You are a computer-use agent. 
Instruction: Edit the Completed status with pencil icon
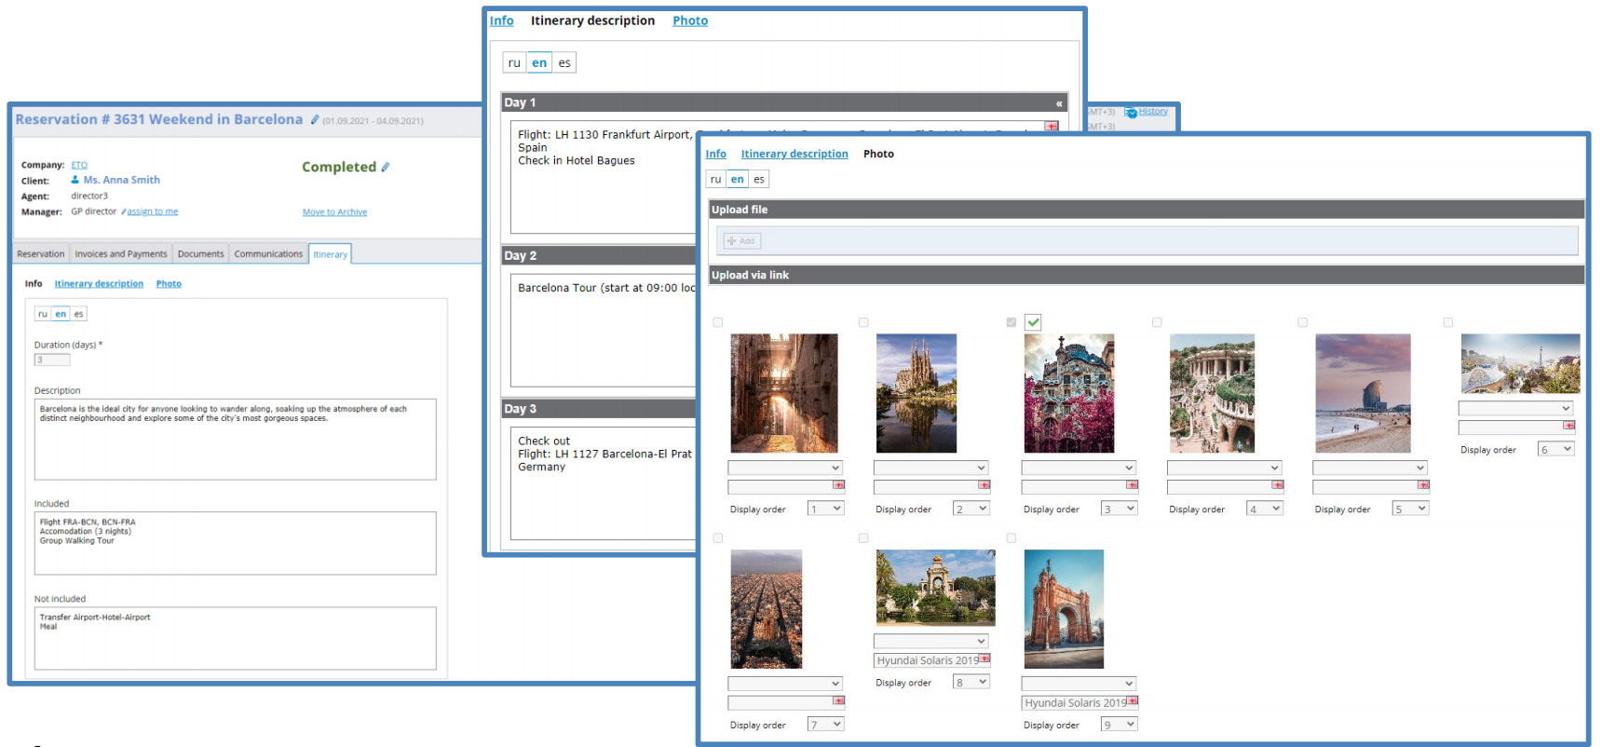[386, 168]
